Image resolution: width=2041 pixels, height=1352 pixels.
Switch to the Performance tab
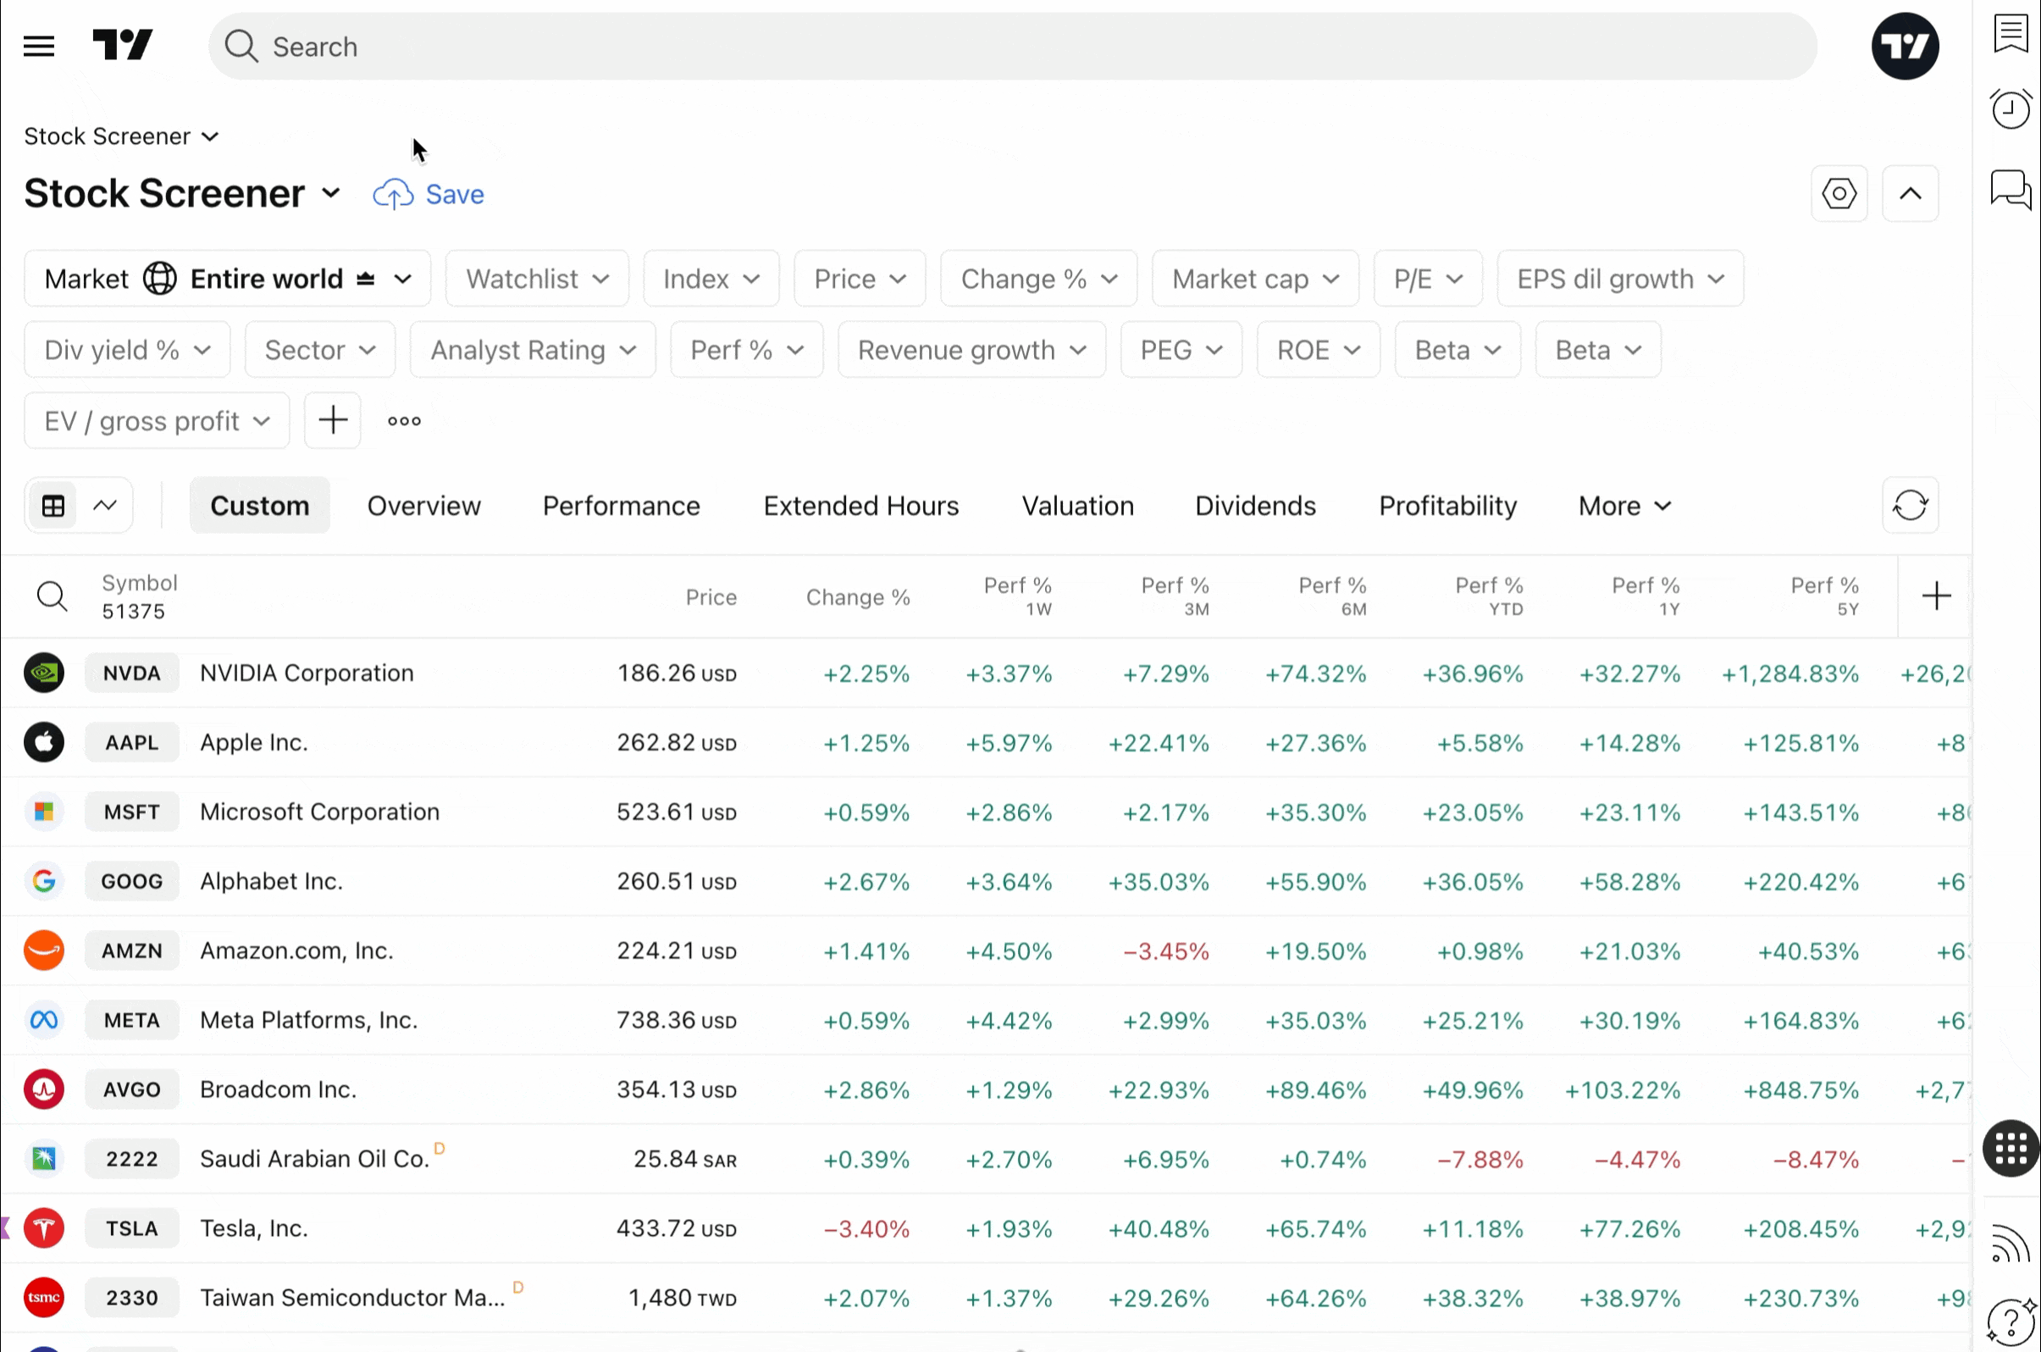click(621, 505)
